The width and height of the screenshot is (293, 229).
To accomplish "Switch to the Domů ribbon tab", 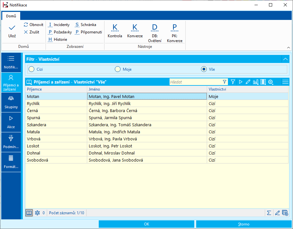I will 11,16.
